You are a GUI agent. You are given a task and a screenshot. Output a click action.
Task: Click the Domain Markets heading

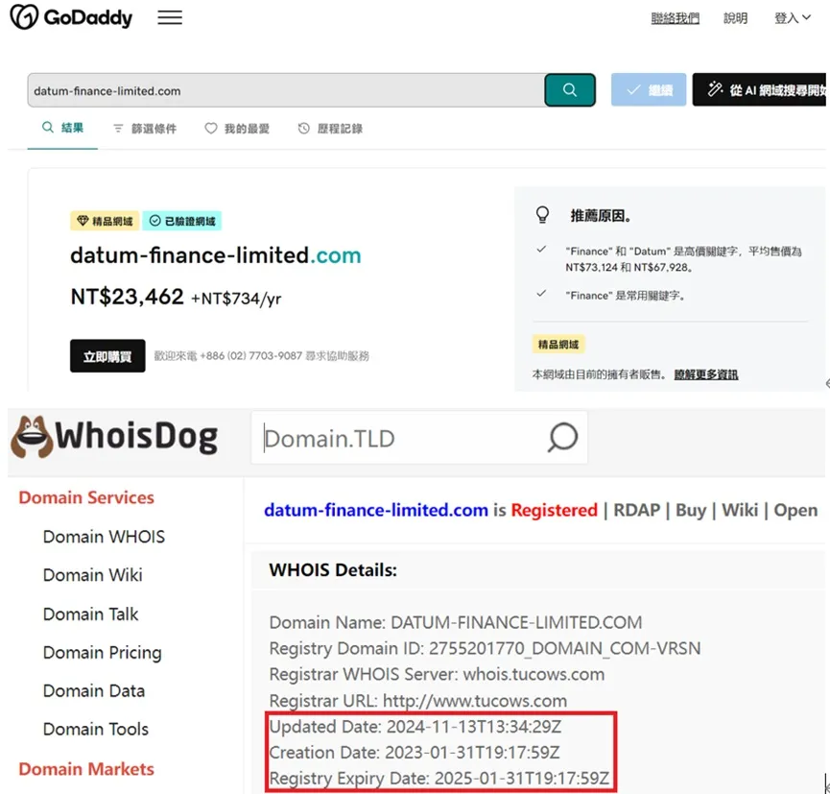point(86,769)
